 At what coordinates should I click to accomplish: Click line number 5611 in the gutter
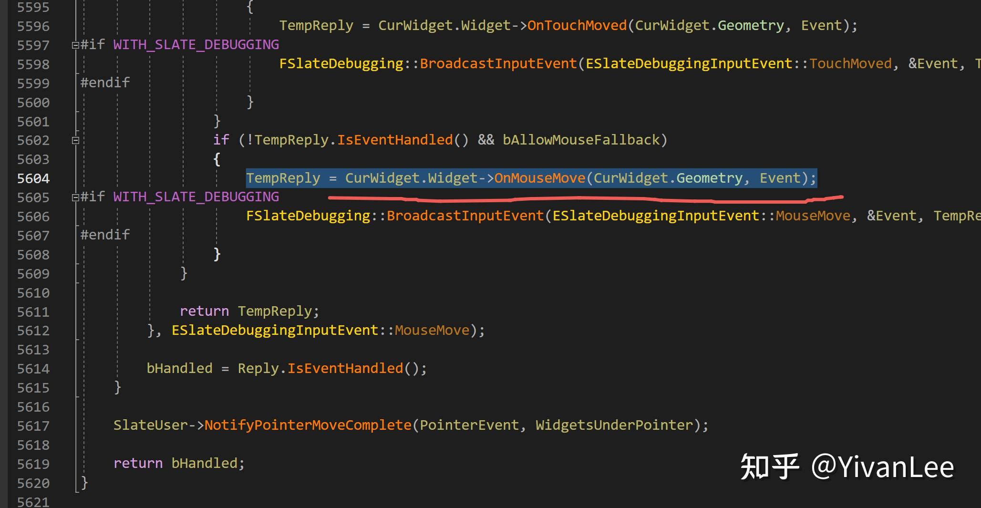coord(33,312)
